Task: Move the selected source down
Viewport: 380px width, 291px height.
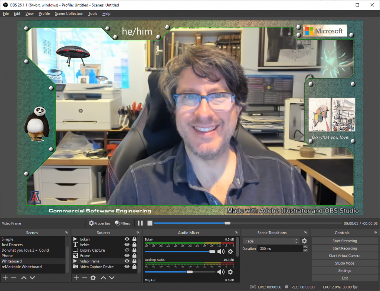Action: [112, 278]
